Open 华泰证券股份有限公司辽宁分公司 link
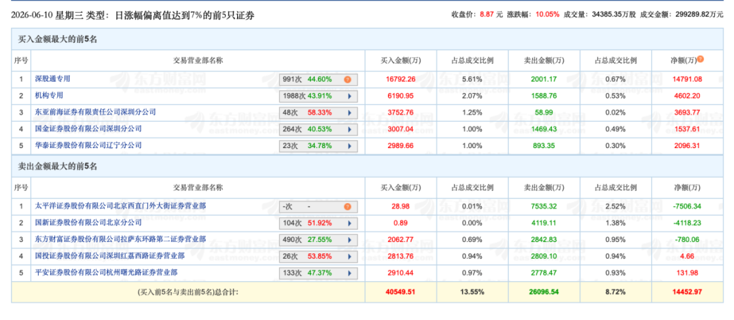Image resolution: width=734 pixels, height=320 pixels. (x=88, y=145)
